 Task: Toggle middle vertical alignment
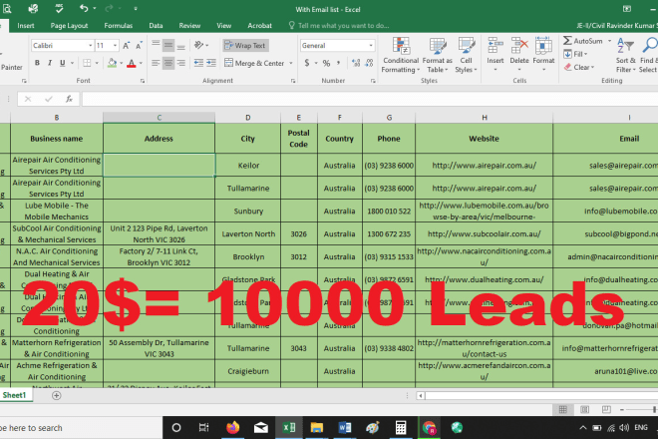pos(168,45)
